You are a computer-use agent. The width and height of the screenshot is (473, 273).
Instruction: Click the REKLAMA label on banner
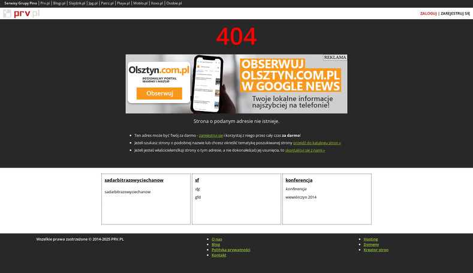point(335,58)
